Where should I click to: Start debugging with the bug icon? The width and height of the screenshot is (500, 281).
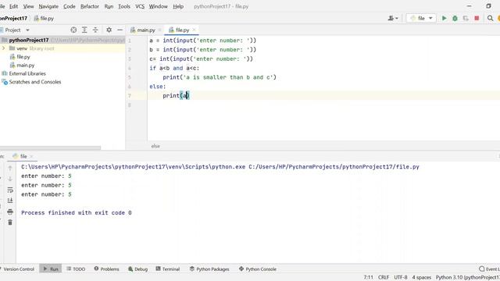pos(455,19)
